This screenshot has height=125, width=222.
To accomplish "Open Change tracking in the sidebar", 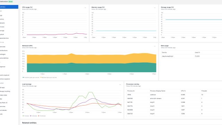I will click(5, 91).
